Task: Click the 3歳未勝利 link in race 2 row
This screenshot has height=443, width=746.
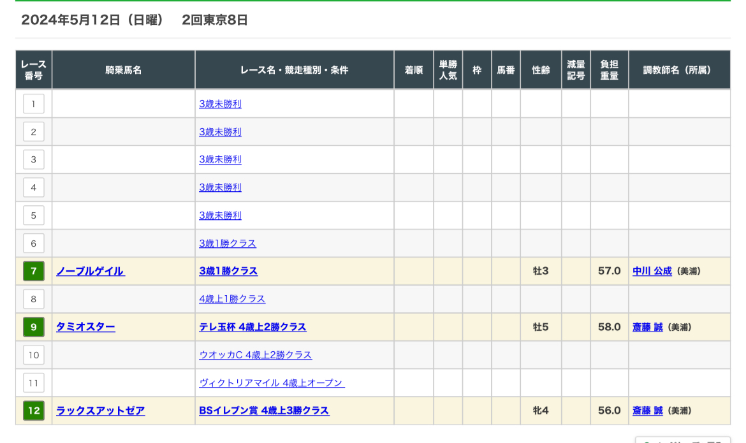Action: (x=220, y=132)
